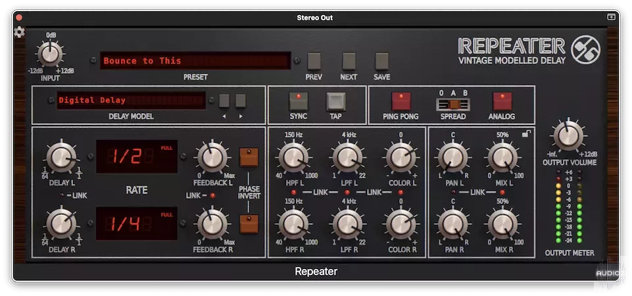The height and width of the screenshot is (296, 632).
Task: Click the small screw right of preset display
Action: click(x=297, y=61)
